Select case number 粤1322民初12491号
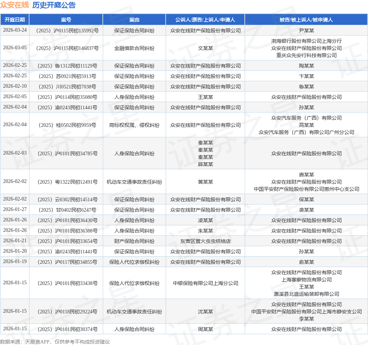Screen dimensions: 368x345 [67, 182]
